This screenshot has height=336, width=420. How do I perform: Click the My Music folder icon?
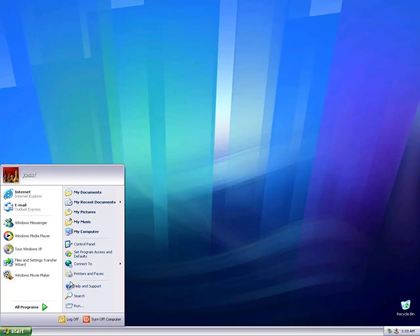point(69,222)
